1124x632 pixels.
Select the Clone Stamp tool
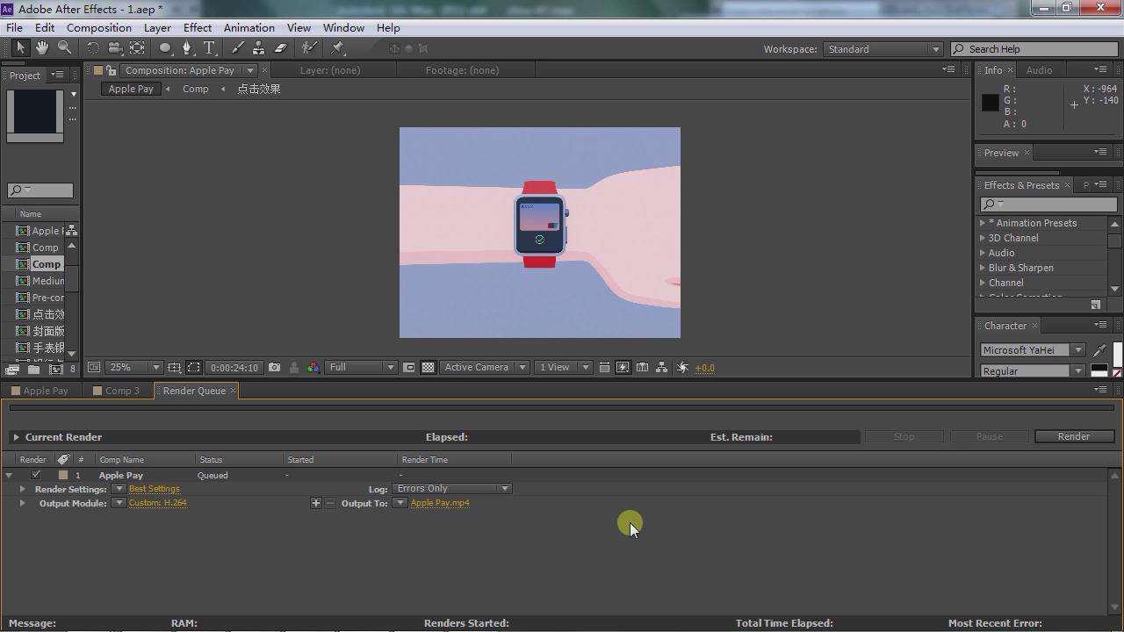[x=258, y=48]
